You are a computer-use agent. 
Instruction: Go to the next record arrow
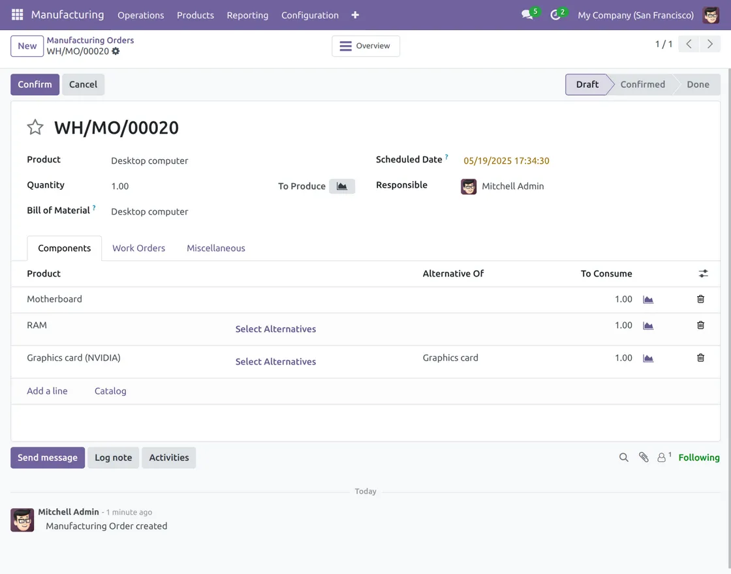point(709,44)
